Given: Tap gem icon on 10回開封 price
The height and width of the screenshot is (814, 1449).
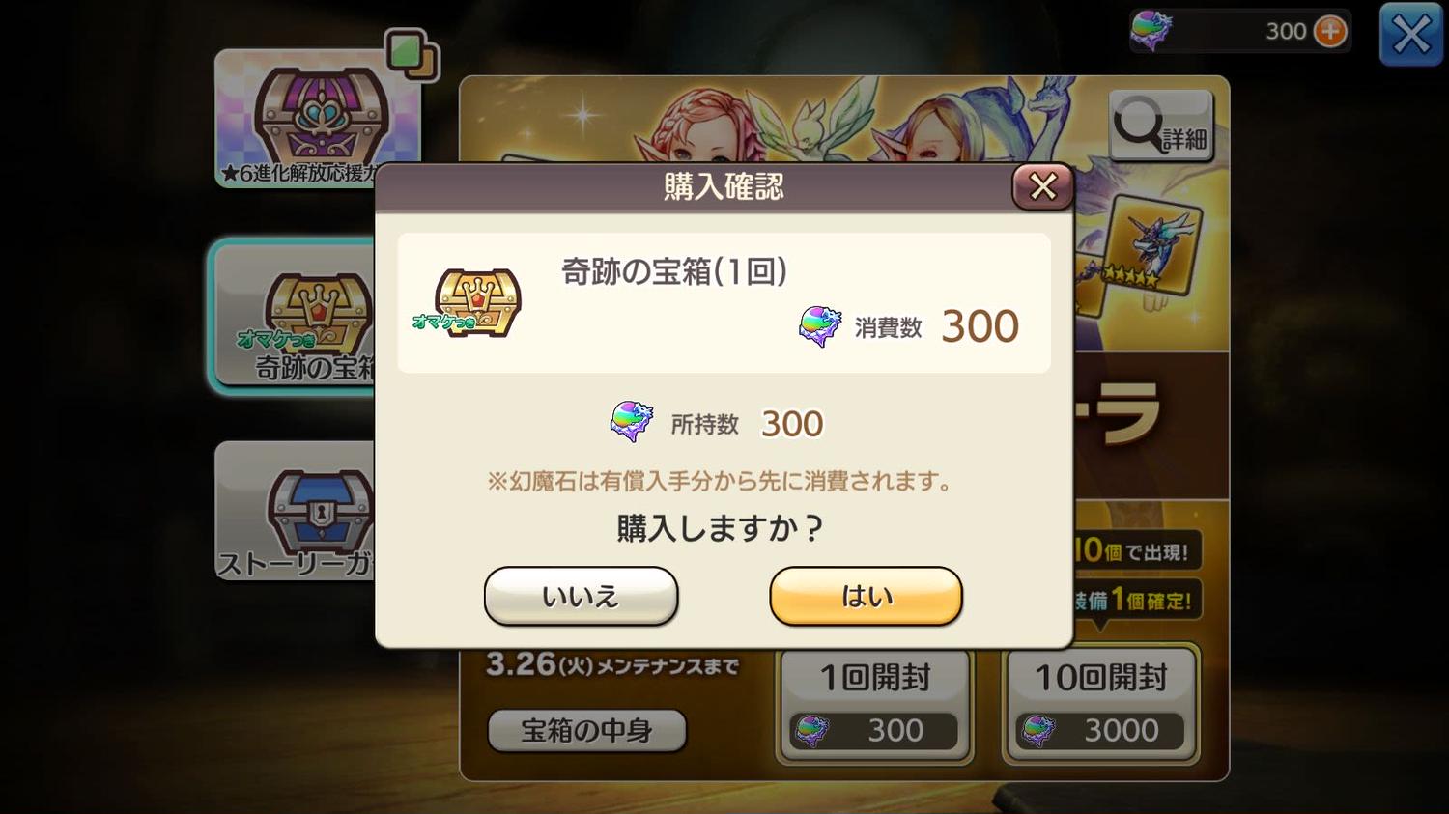Looking at the screenshot, I should coord(1038,731).
